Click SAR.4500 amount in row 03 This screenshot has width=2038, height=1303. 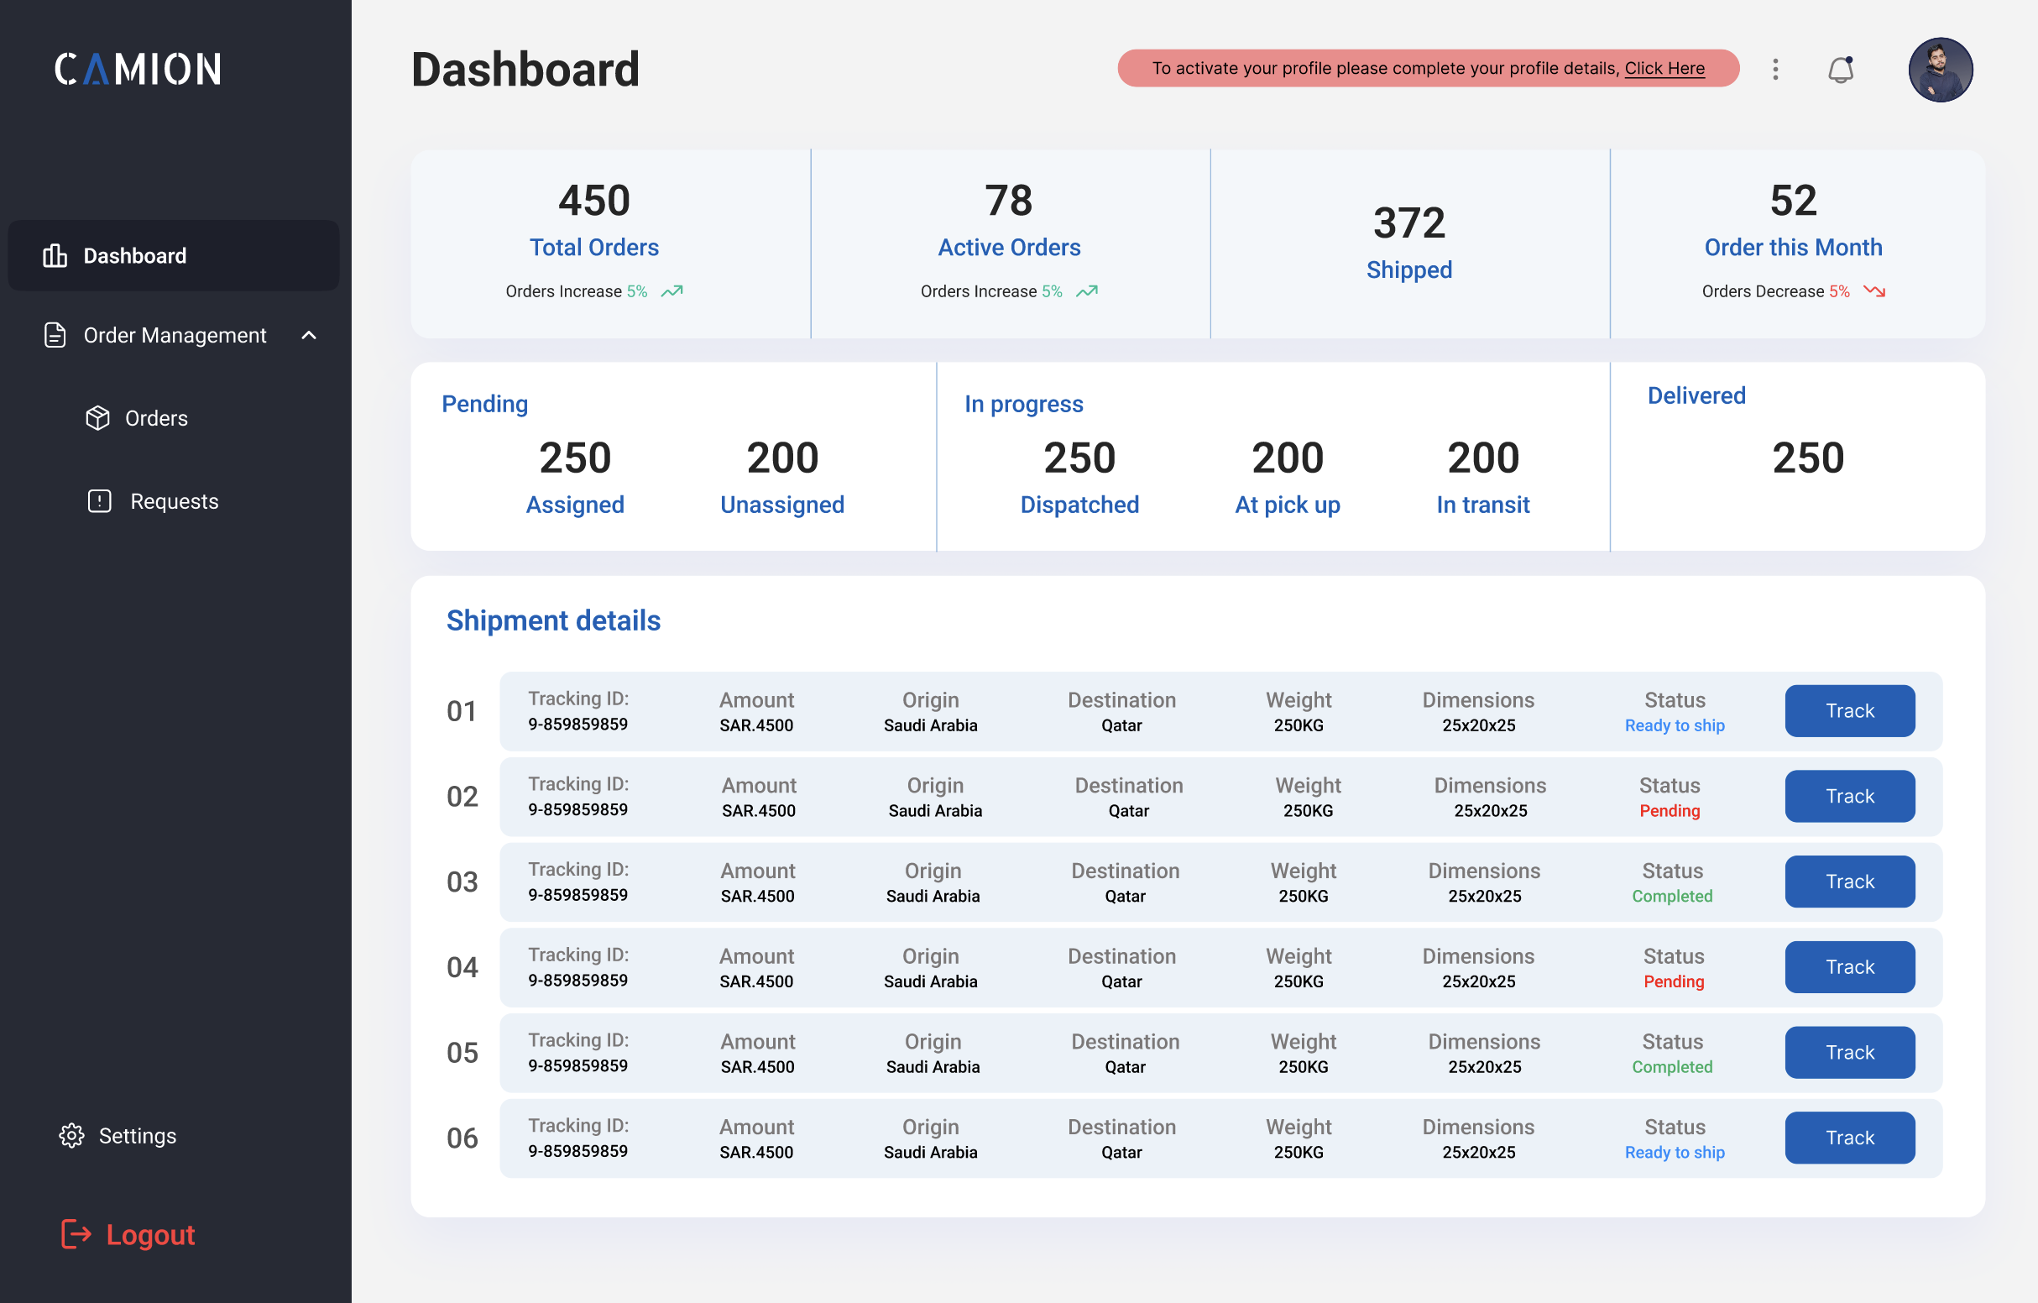(x=757, y=896)
